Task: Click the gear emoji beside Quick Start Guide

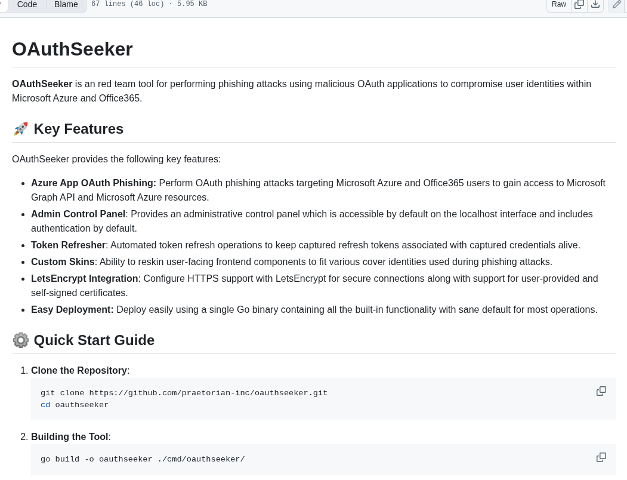Action: pos(21,340)
